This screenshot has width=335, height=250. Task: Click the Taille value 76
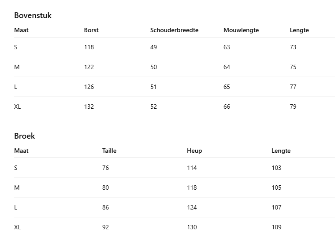click(105, 168)
